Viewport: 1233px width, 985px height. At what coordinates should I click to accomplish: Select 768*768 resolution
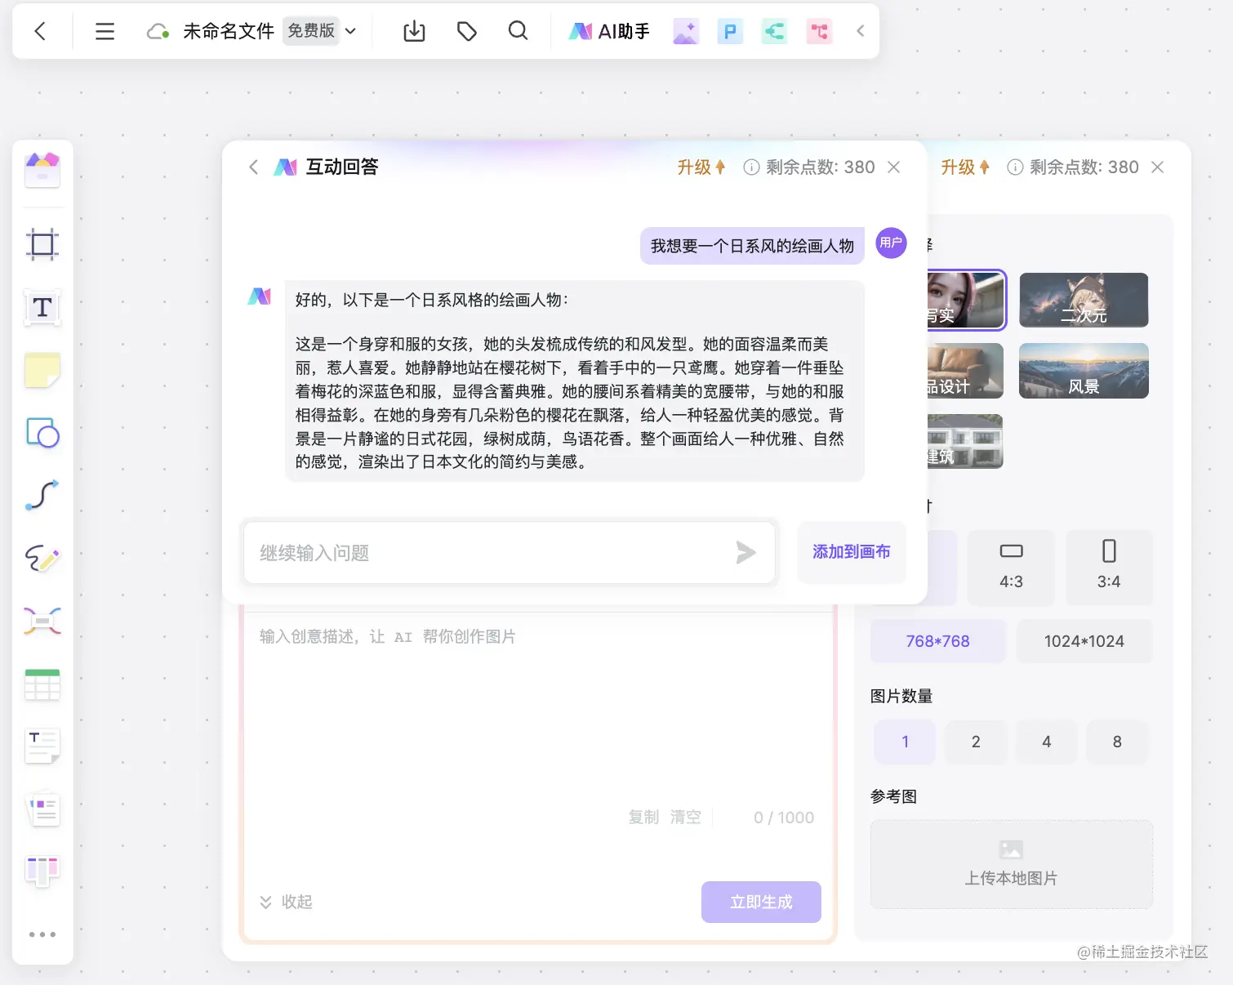(x=937, y=641)
